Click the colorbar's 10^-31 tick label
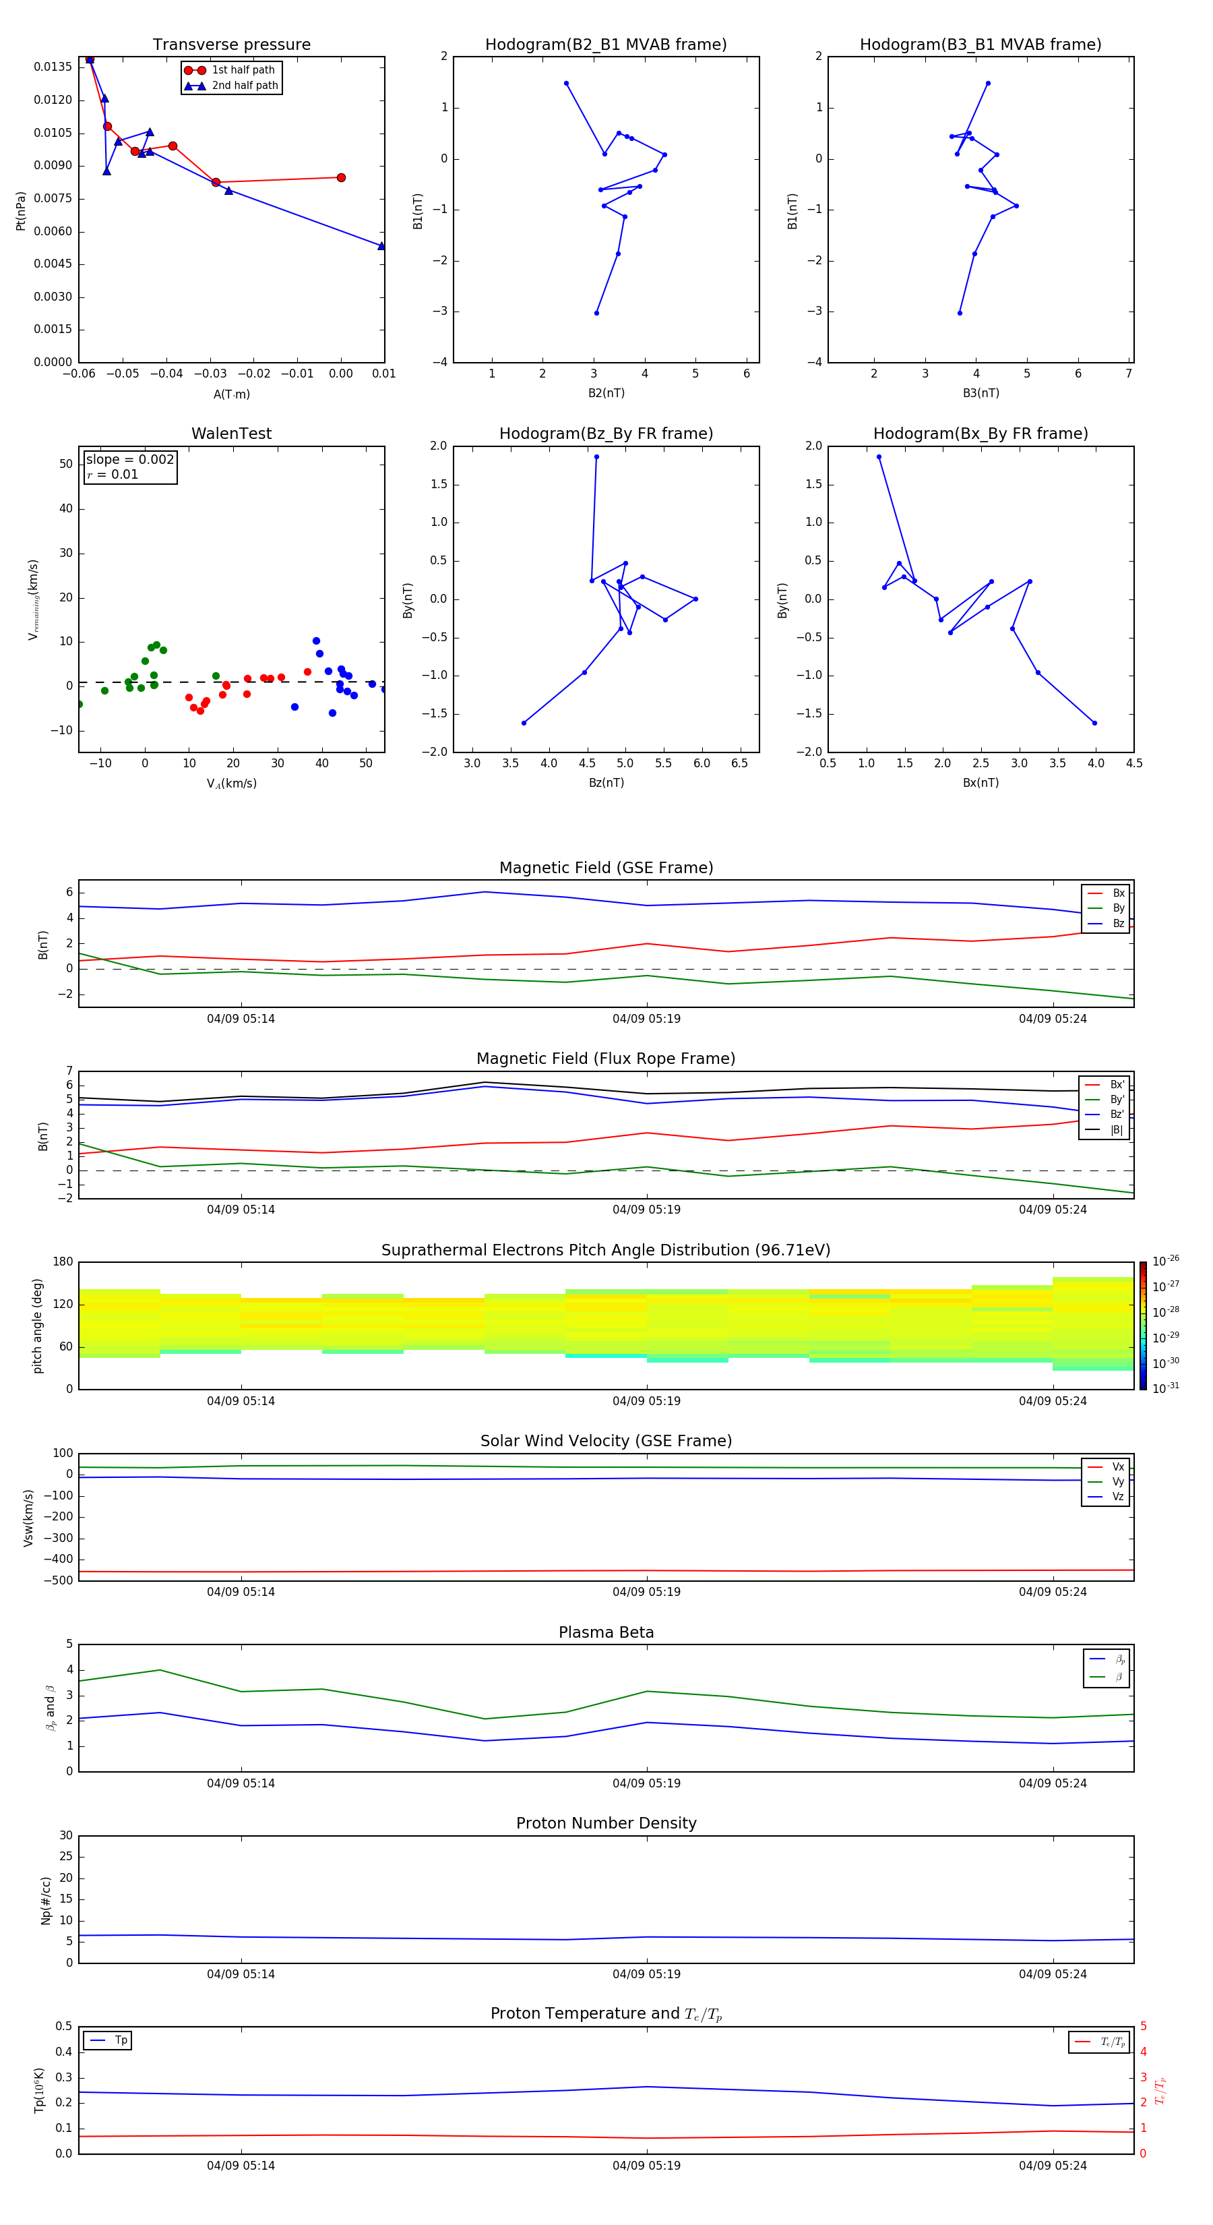The image size is (1213, 2225). (1167, 1389)
